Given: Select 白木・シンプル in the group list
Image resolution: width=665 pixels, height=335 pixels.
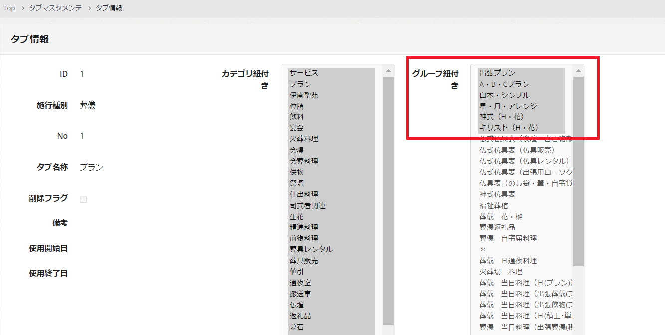Looking at the screenshot, I should point(504,95).
